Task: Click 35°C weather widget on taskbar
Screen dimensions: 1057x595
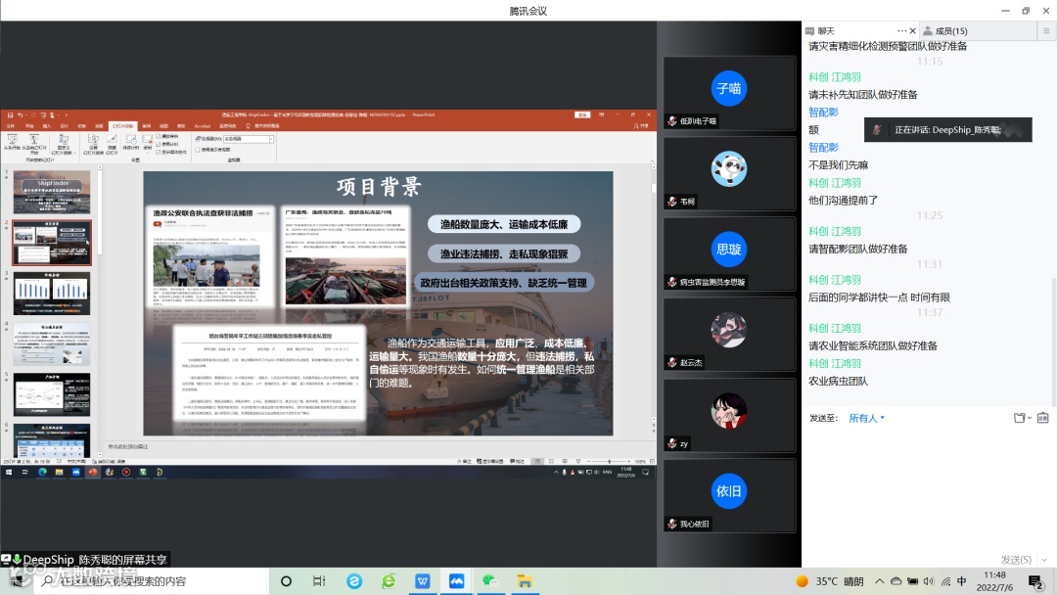Action: click(829, 581)
